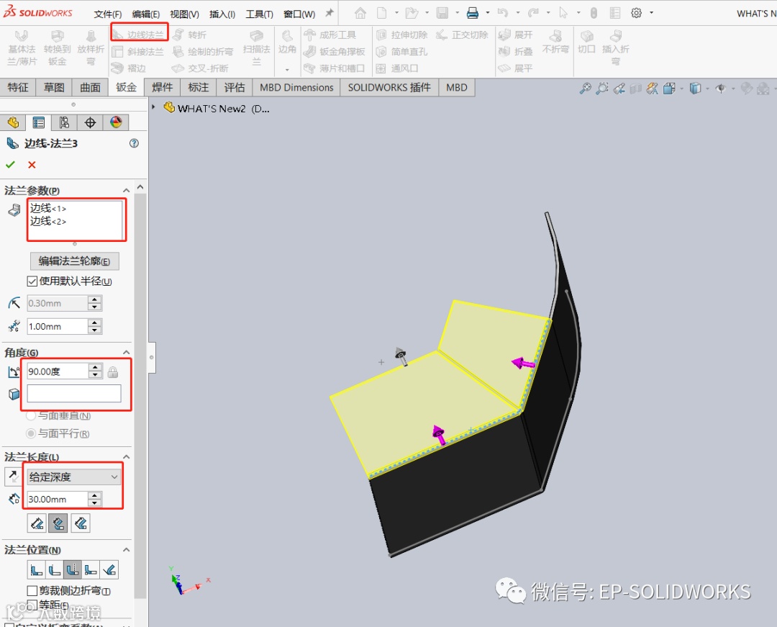Click the Edge Flange (边线法兰) tool

pyautogui.click(x=138, y=35)
